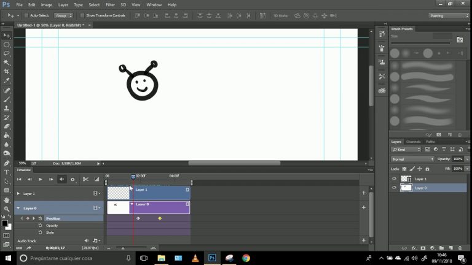The width and height of the screenshot is (472, 265).
Task: Select the Paint Bucket tool
Action: pyautogui.click(x=6, y=135)
